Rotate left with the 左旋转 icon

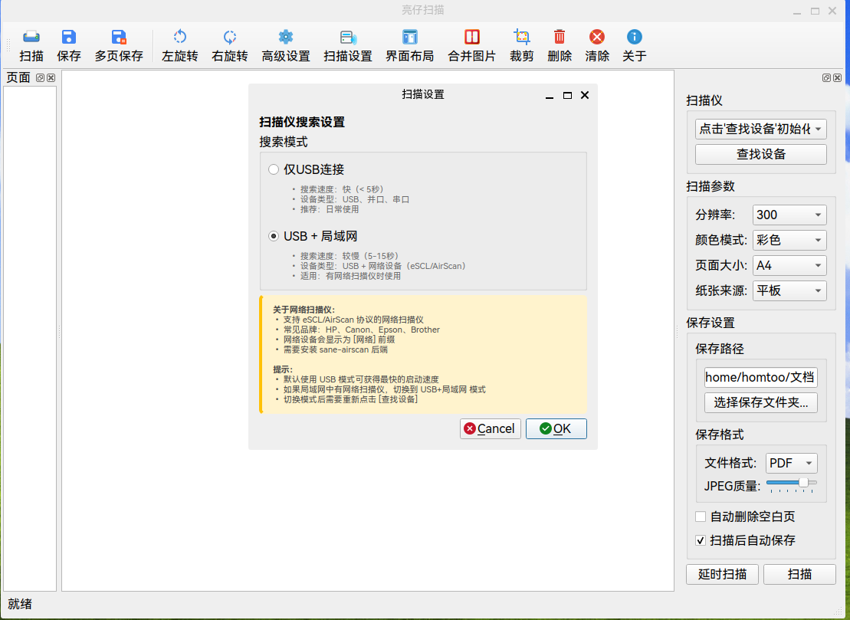(x=179, y=37)
